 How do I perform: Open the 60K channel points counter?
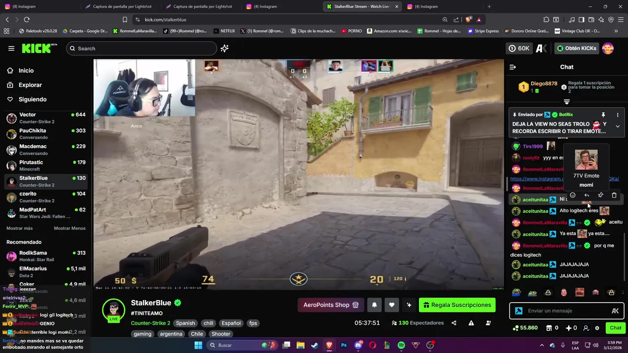(519, 49)
